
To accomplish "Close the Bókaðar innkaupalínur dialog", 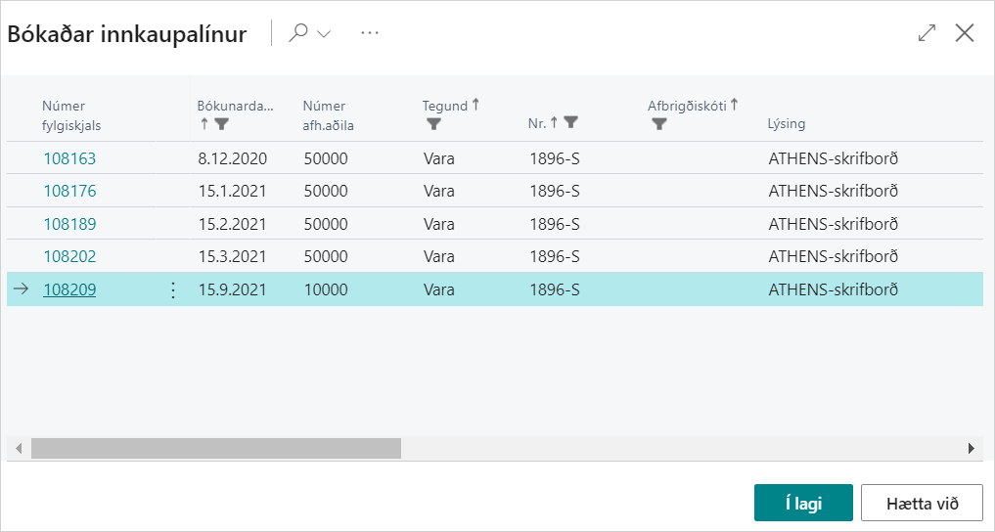I will coord(965,33).
